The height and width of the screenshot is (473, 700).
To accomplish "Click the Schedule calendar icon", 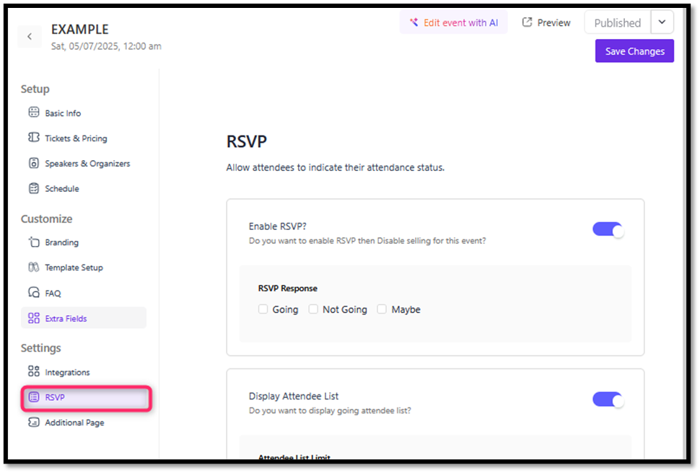I will coord(33,188).
